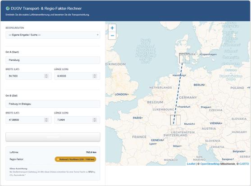Click the DUGV Transport- & Regio-Faktor-Rechner title

[x=46, y=9]
